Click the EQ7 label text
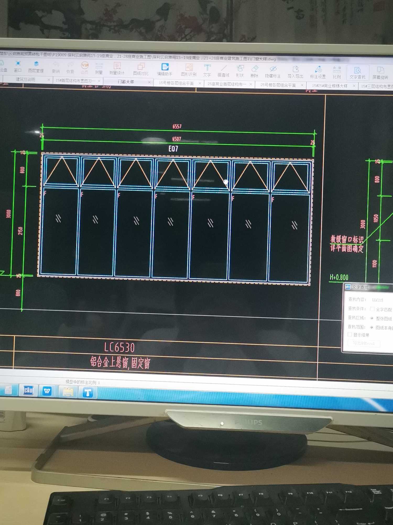The width and height of the screenshot is (393, 525). [x=173, y=149]
